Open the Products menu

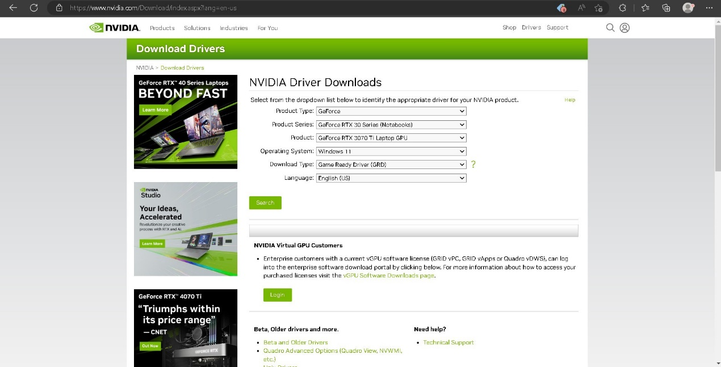pyautogui.click(x=162, y=28)
